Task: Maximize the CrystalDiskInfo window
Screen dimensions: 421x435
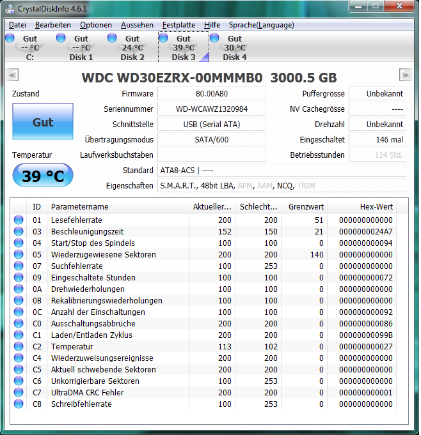Action: coord(376,6)
